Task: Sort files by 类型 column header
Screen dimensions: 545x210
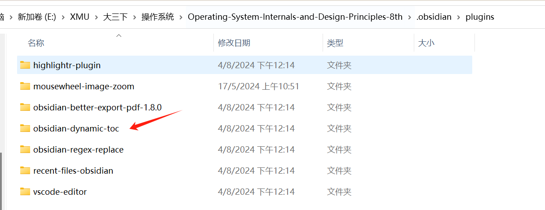Action: point(335,43)
